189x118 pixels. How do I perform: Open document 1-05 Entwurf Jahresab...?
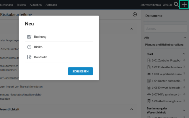167,88
